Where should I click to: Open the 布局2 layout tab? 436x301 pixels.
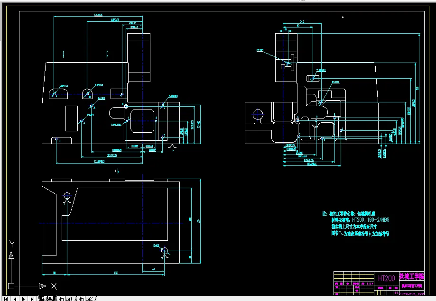click(x=85, y=299)
